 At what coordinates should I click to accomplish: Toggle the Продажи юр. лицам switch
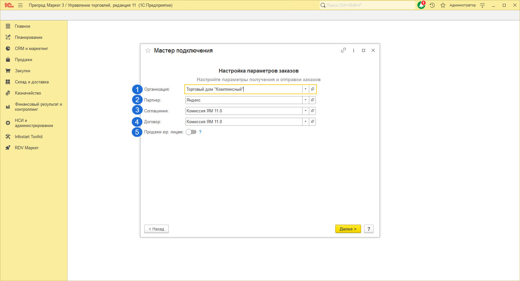191,132
